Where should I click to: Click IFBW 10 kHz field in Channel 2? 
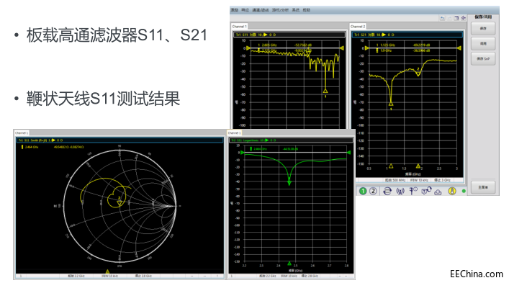click(x=419, y=180)
